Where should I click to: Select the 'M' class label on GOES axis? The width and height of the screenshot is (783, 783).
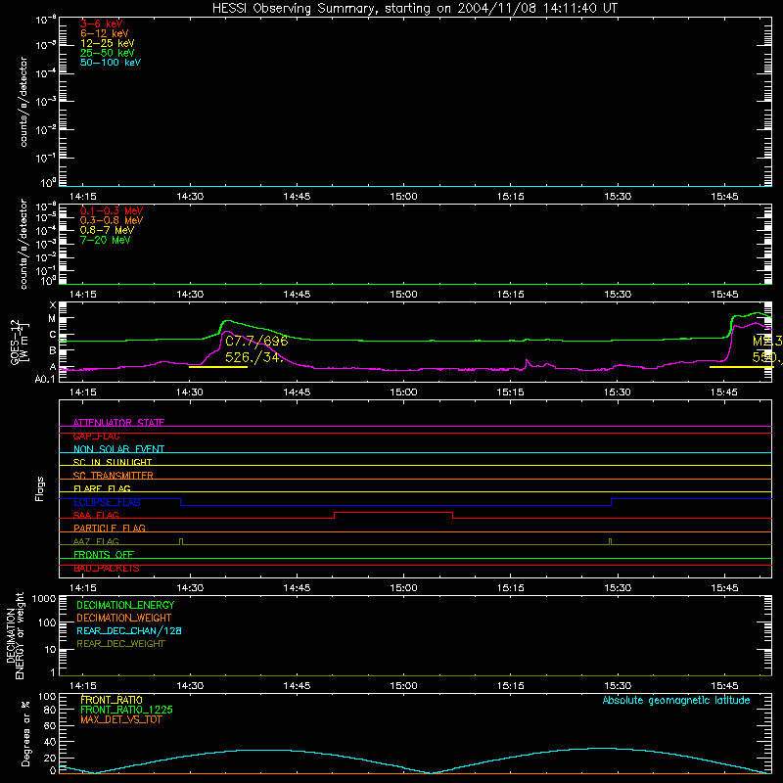[52, 319]
